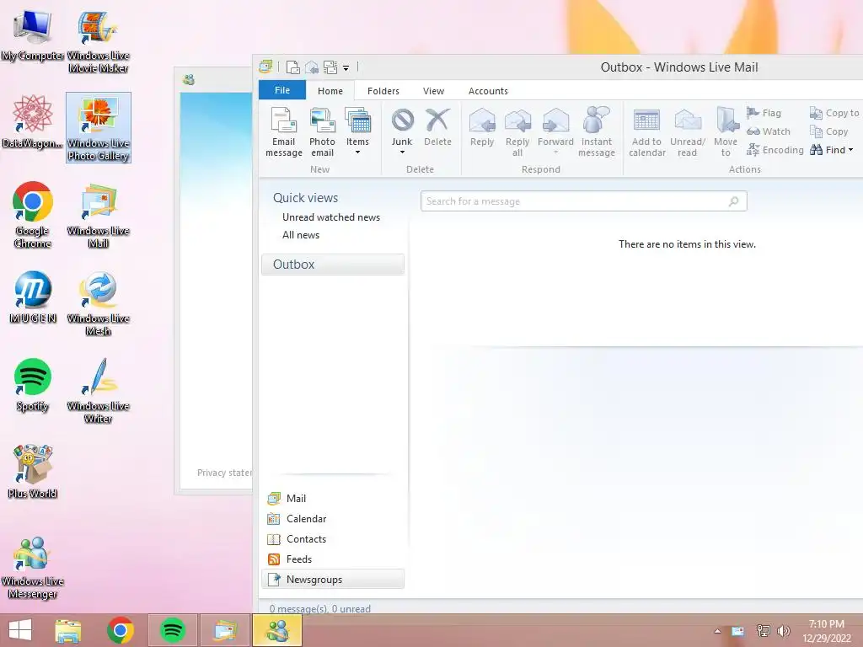Select Google Chrome desktop shortcut
The width and height of the screenshot is (863, 647).
coord(33,215)
